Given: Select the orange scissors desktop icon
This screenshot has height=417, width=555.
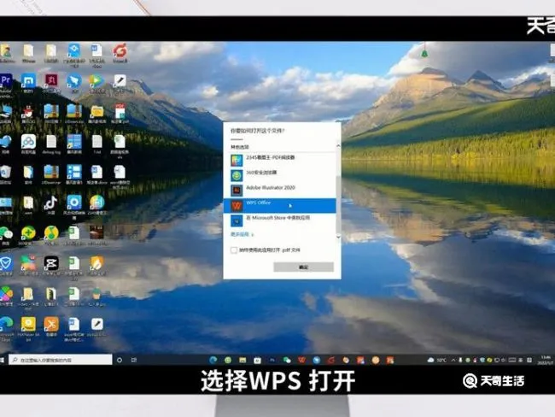Looking at the screenshot, I should [x=51, y=324].
